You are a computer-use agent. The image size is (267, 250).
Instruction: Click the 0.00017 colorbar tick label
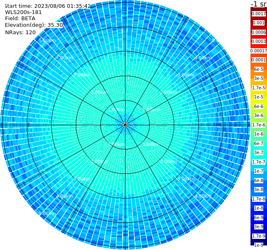(259, 51)
